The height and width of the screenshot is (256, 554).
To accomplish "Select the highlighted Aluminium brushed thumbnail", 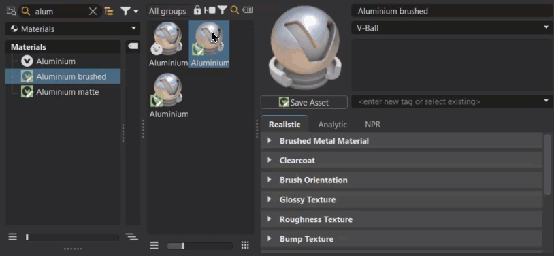I will [x=209, y=44].
